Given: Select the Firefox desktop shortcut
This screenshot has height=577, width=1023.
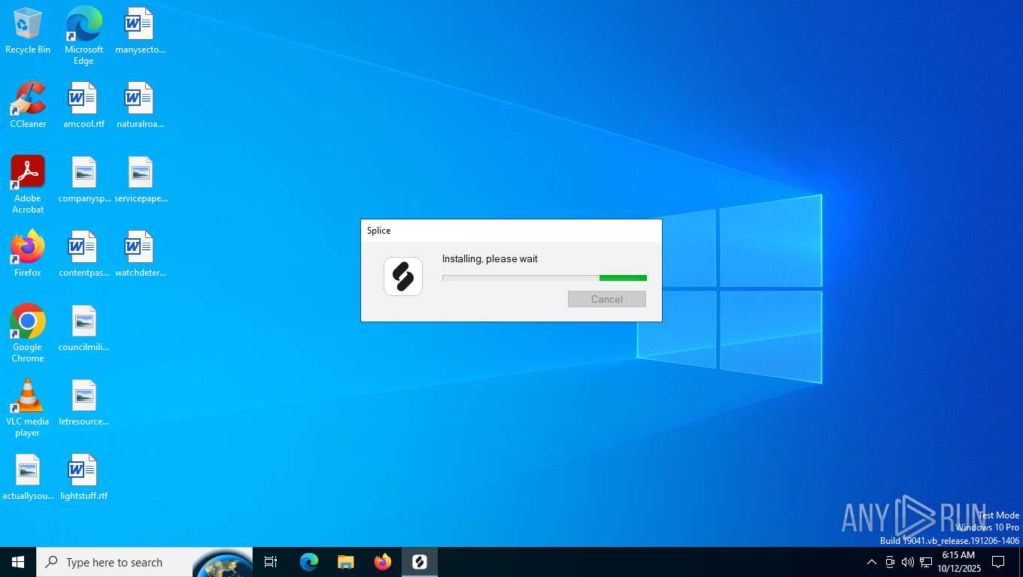Looking at the screenshot, I should point(28,254).
